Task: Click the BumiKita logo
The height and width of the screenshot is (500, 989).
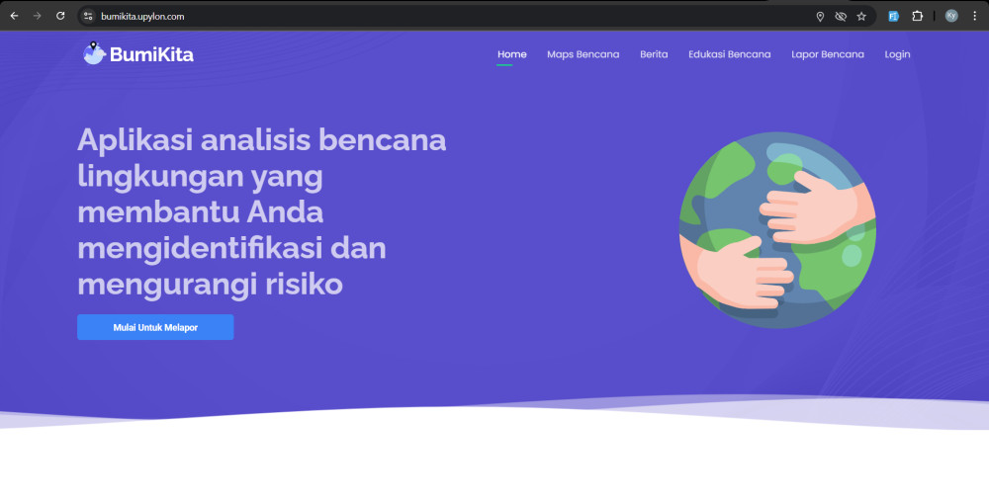Action: click(x=138, y=54)
